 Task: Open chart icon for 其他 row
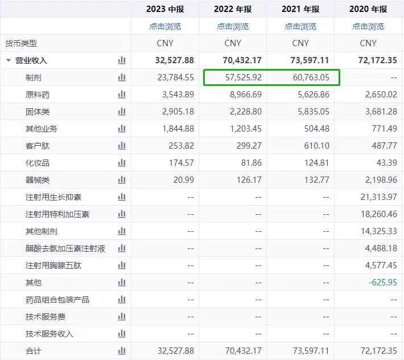click(122, 283)
